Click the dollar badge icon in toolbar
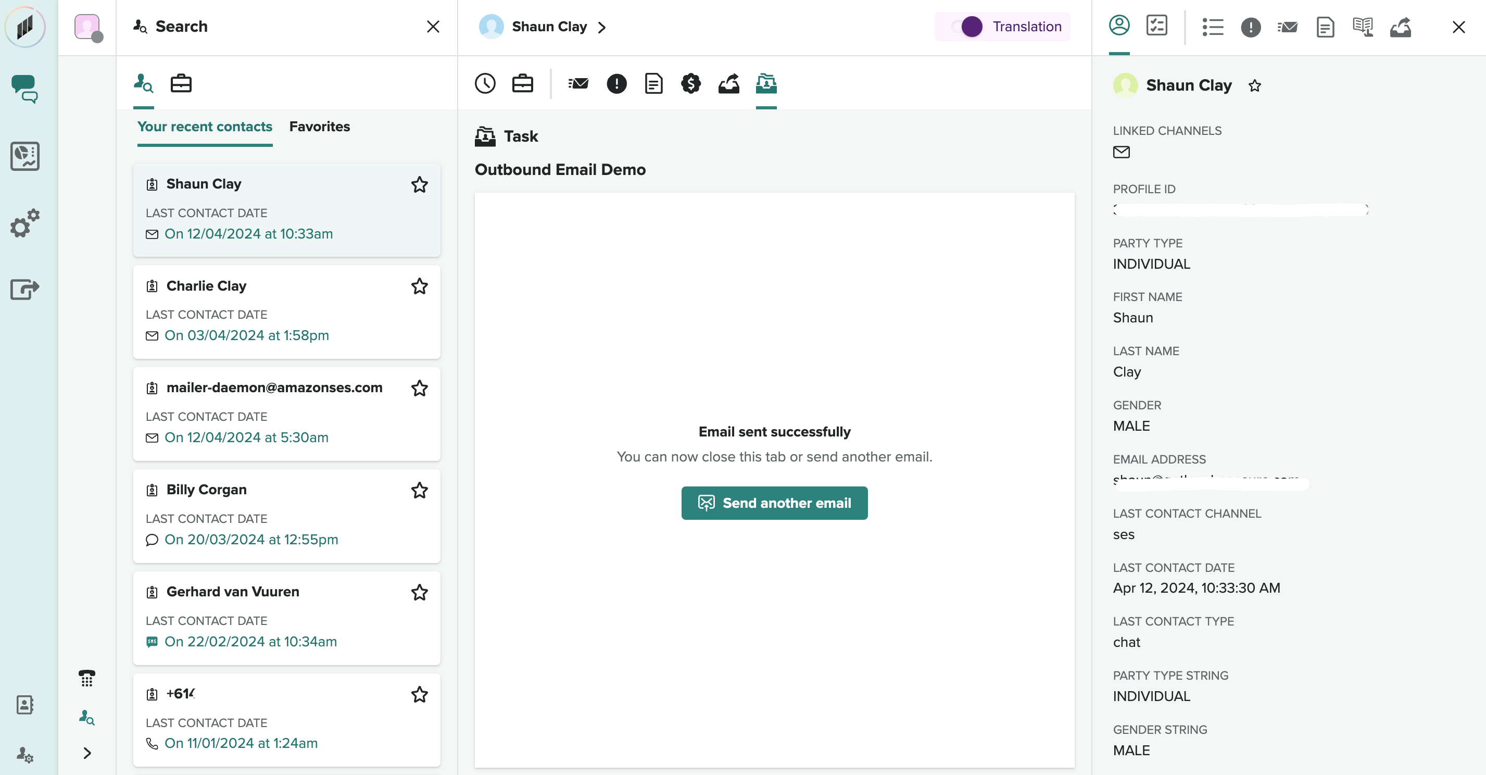1486x775 pixels. [690, 84]
